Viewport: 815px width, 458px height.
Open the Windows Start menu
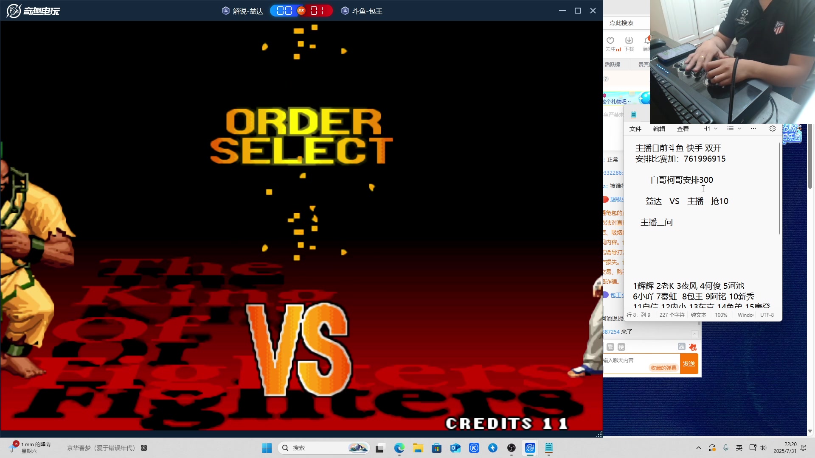pos(267,448)
